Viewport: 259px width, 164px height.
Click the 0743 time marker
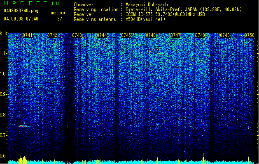click(77, 35)
